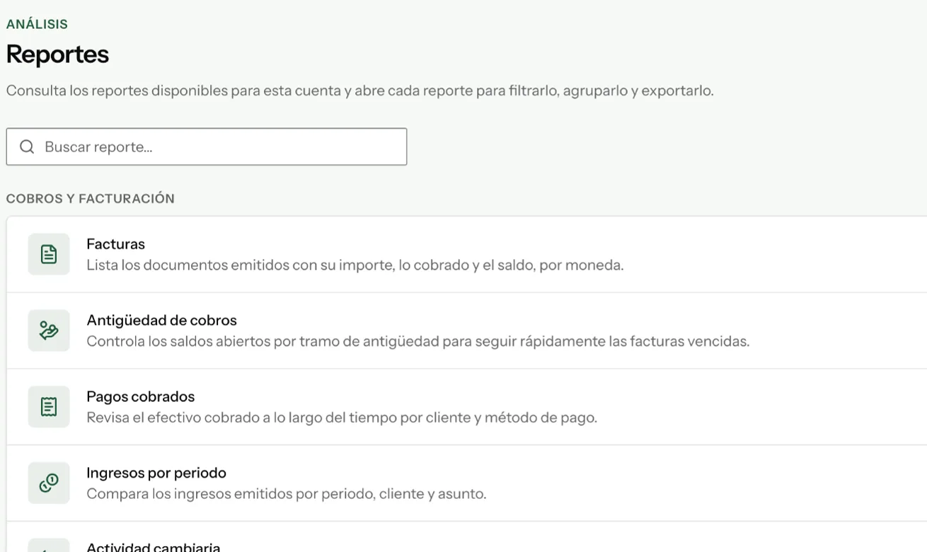This screenshot has width=927, height=552.
Task: Click the search magnifier icon
Action: 27,146
